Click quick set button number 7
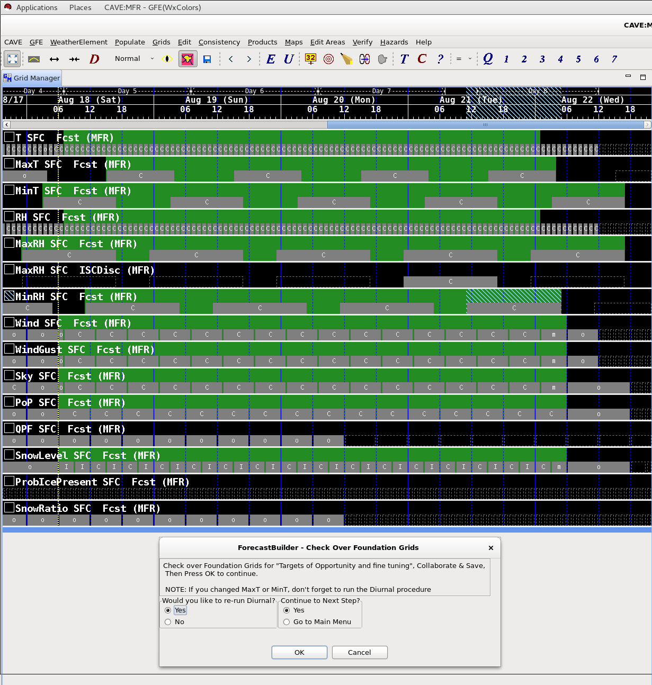 614,59
